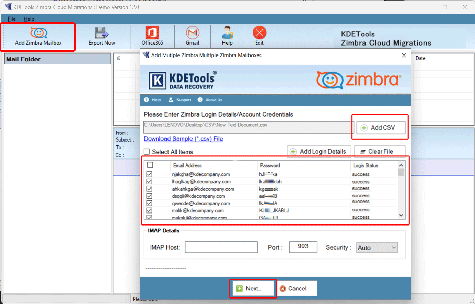Click the Cancel button

coord(297,289)
